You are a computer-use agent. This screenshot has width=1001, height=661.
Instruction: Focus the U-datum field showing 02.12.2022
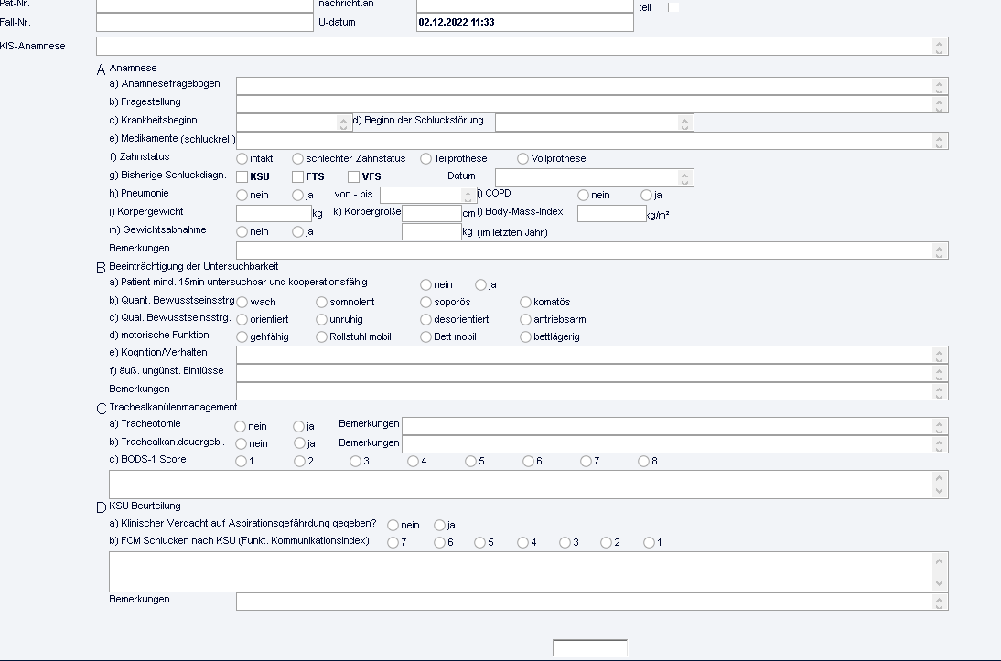click(x=525, y=22)
